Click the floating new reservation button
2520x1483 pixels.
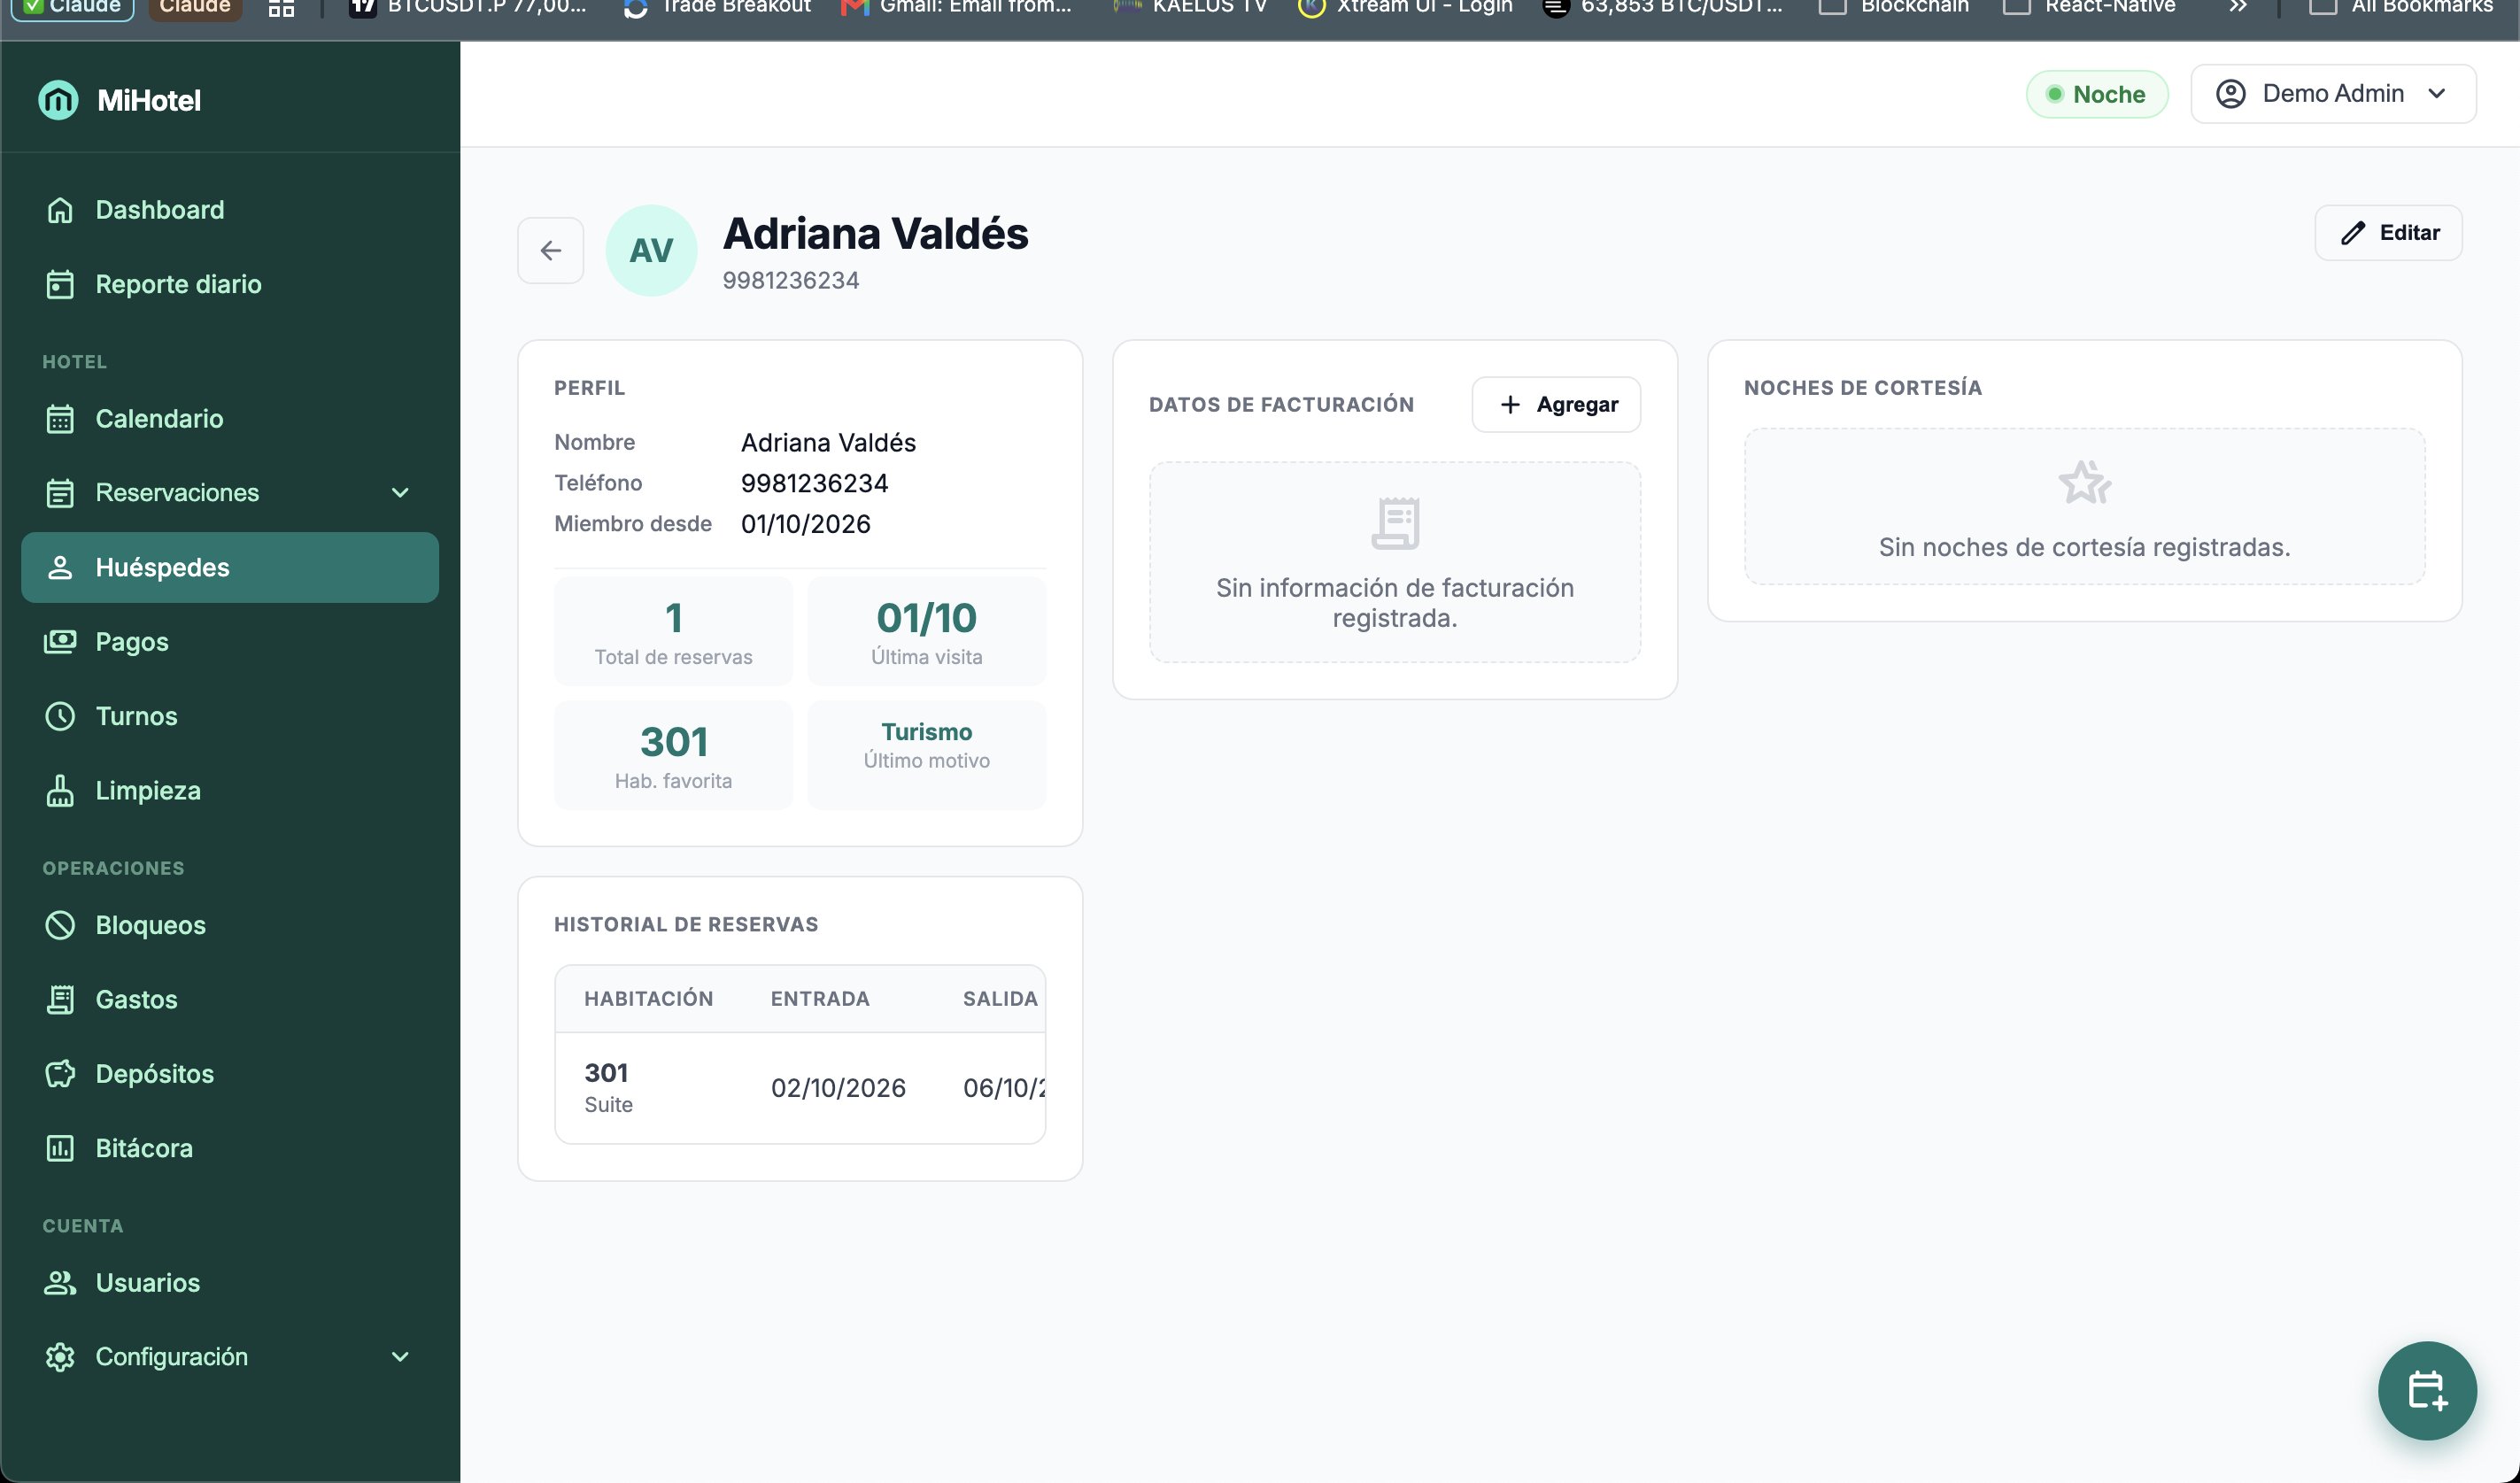click(x=2427, y=1390)
